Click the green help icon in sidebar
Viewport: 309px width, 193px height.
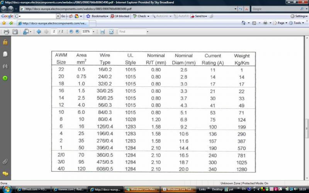coord(5,78)
